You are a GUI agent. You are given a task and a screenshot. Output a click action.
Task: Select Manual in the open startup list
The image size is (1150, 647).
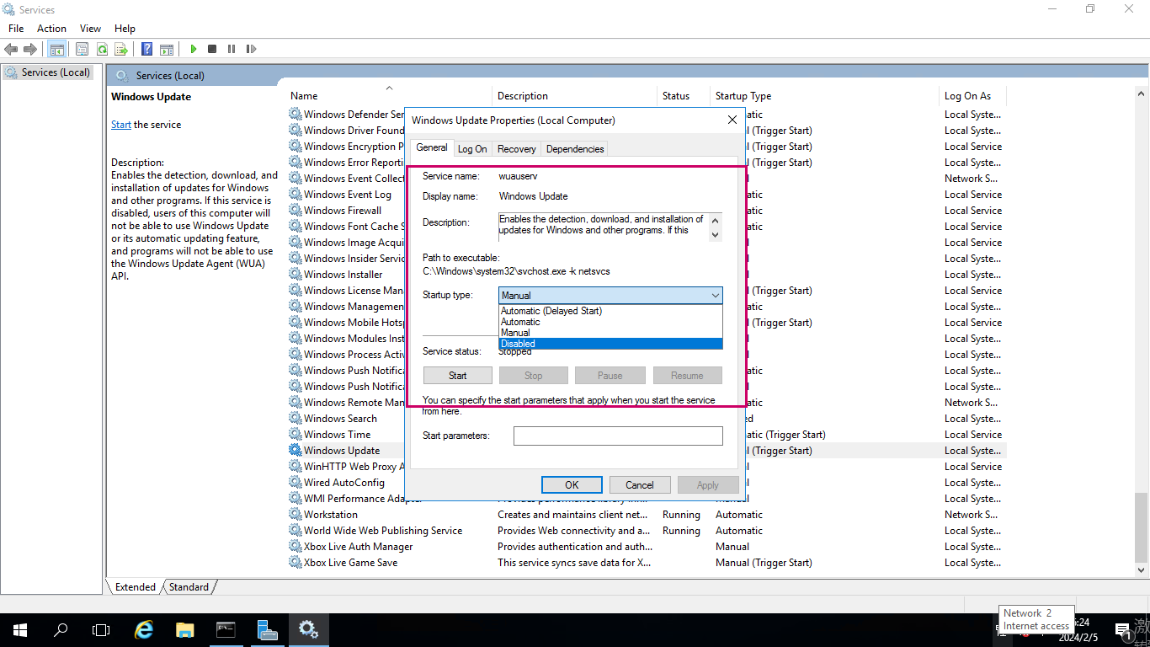(x=610, y=333)
